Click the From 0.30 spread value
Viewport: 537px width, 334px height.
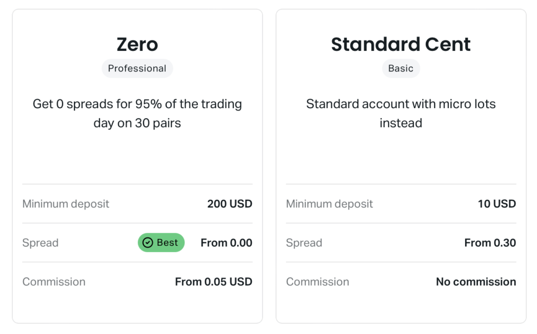tap(490, 243)
